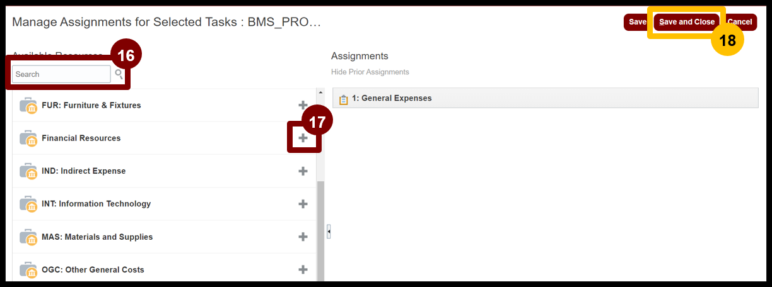
Task: Click the resource list vertical scrollbar
Action: (320, 231)
